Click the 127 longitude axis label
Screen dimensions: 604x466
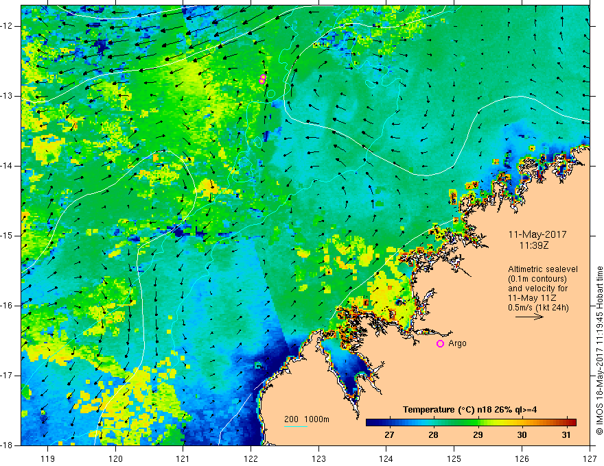tap(590, 458)
